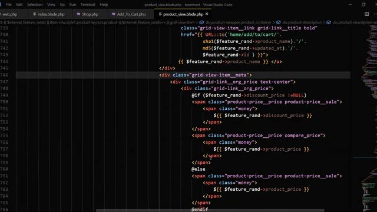The image size is (377, 212).
Task: Select the product_view.blade.php tab
Action: point(183,14)
